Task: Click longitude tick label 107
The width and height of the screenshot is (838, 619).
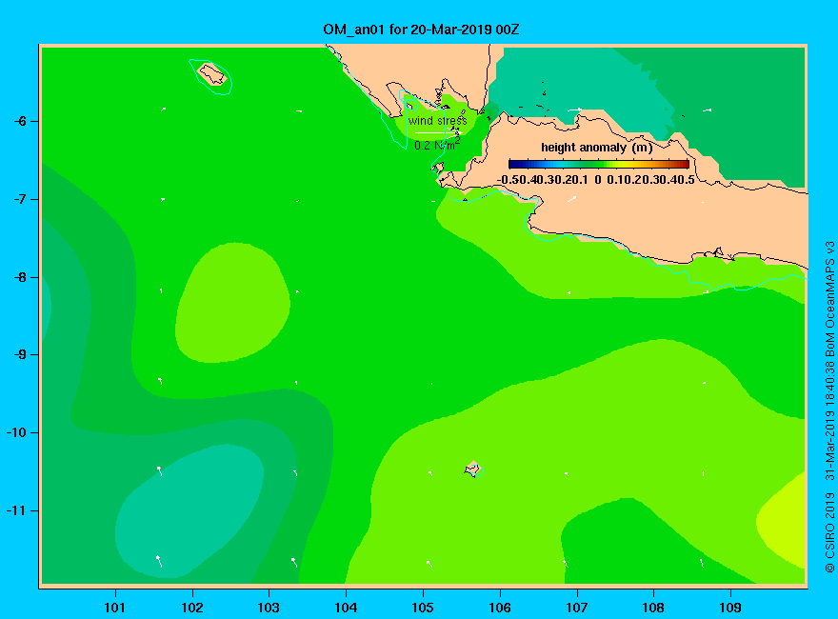Action: (577, 608)
